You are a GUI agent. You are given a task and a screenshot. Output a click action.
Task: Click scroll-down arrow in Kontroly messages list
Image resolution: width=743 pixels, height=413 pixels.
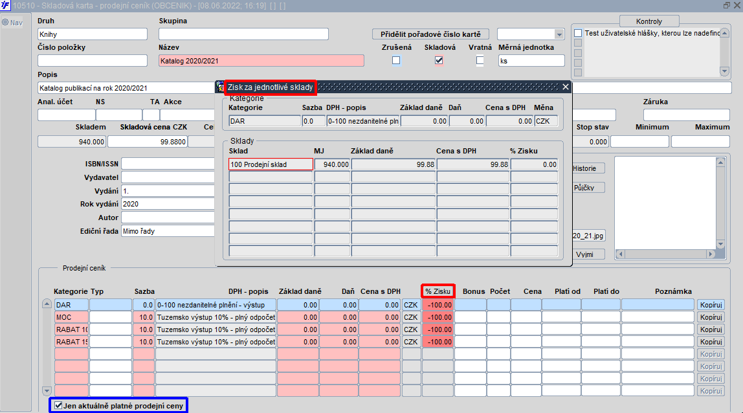click(724, 71)
